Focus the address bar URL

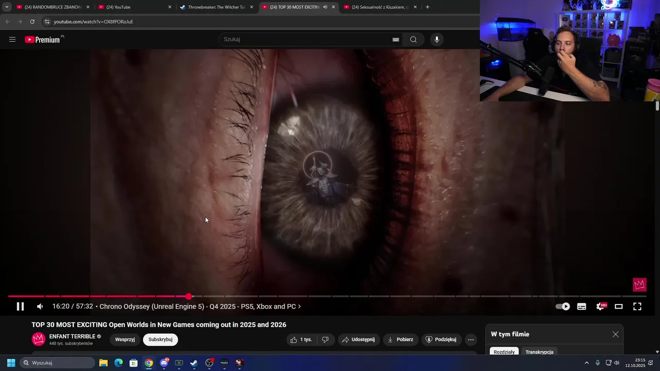pyautogui.click(x=93, y=22)
